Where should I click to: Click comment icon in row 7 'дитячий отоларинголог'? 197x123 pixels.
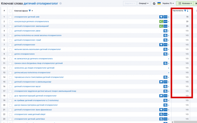[x=161, y=45]
